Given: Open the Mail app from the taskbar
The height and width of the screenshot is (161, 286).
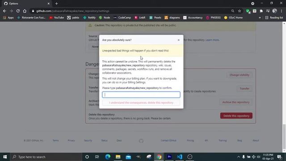Looking at the screenshot, I should (128, 157).
